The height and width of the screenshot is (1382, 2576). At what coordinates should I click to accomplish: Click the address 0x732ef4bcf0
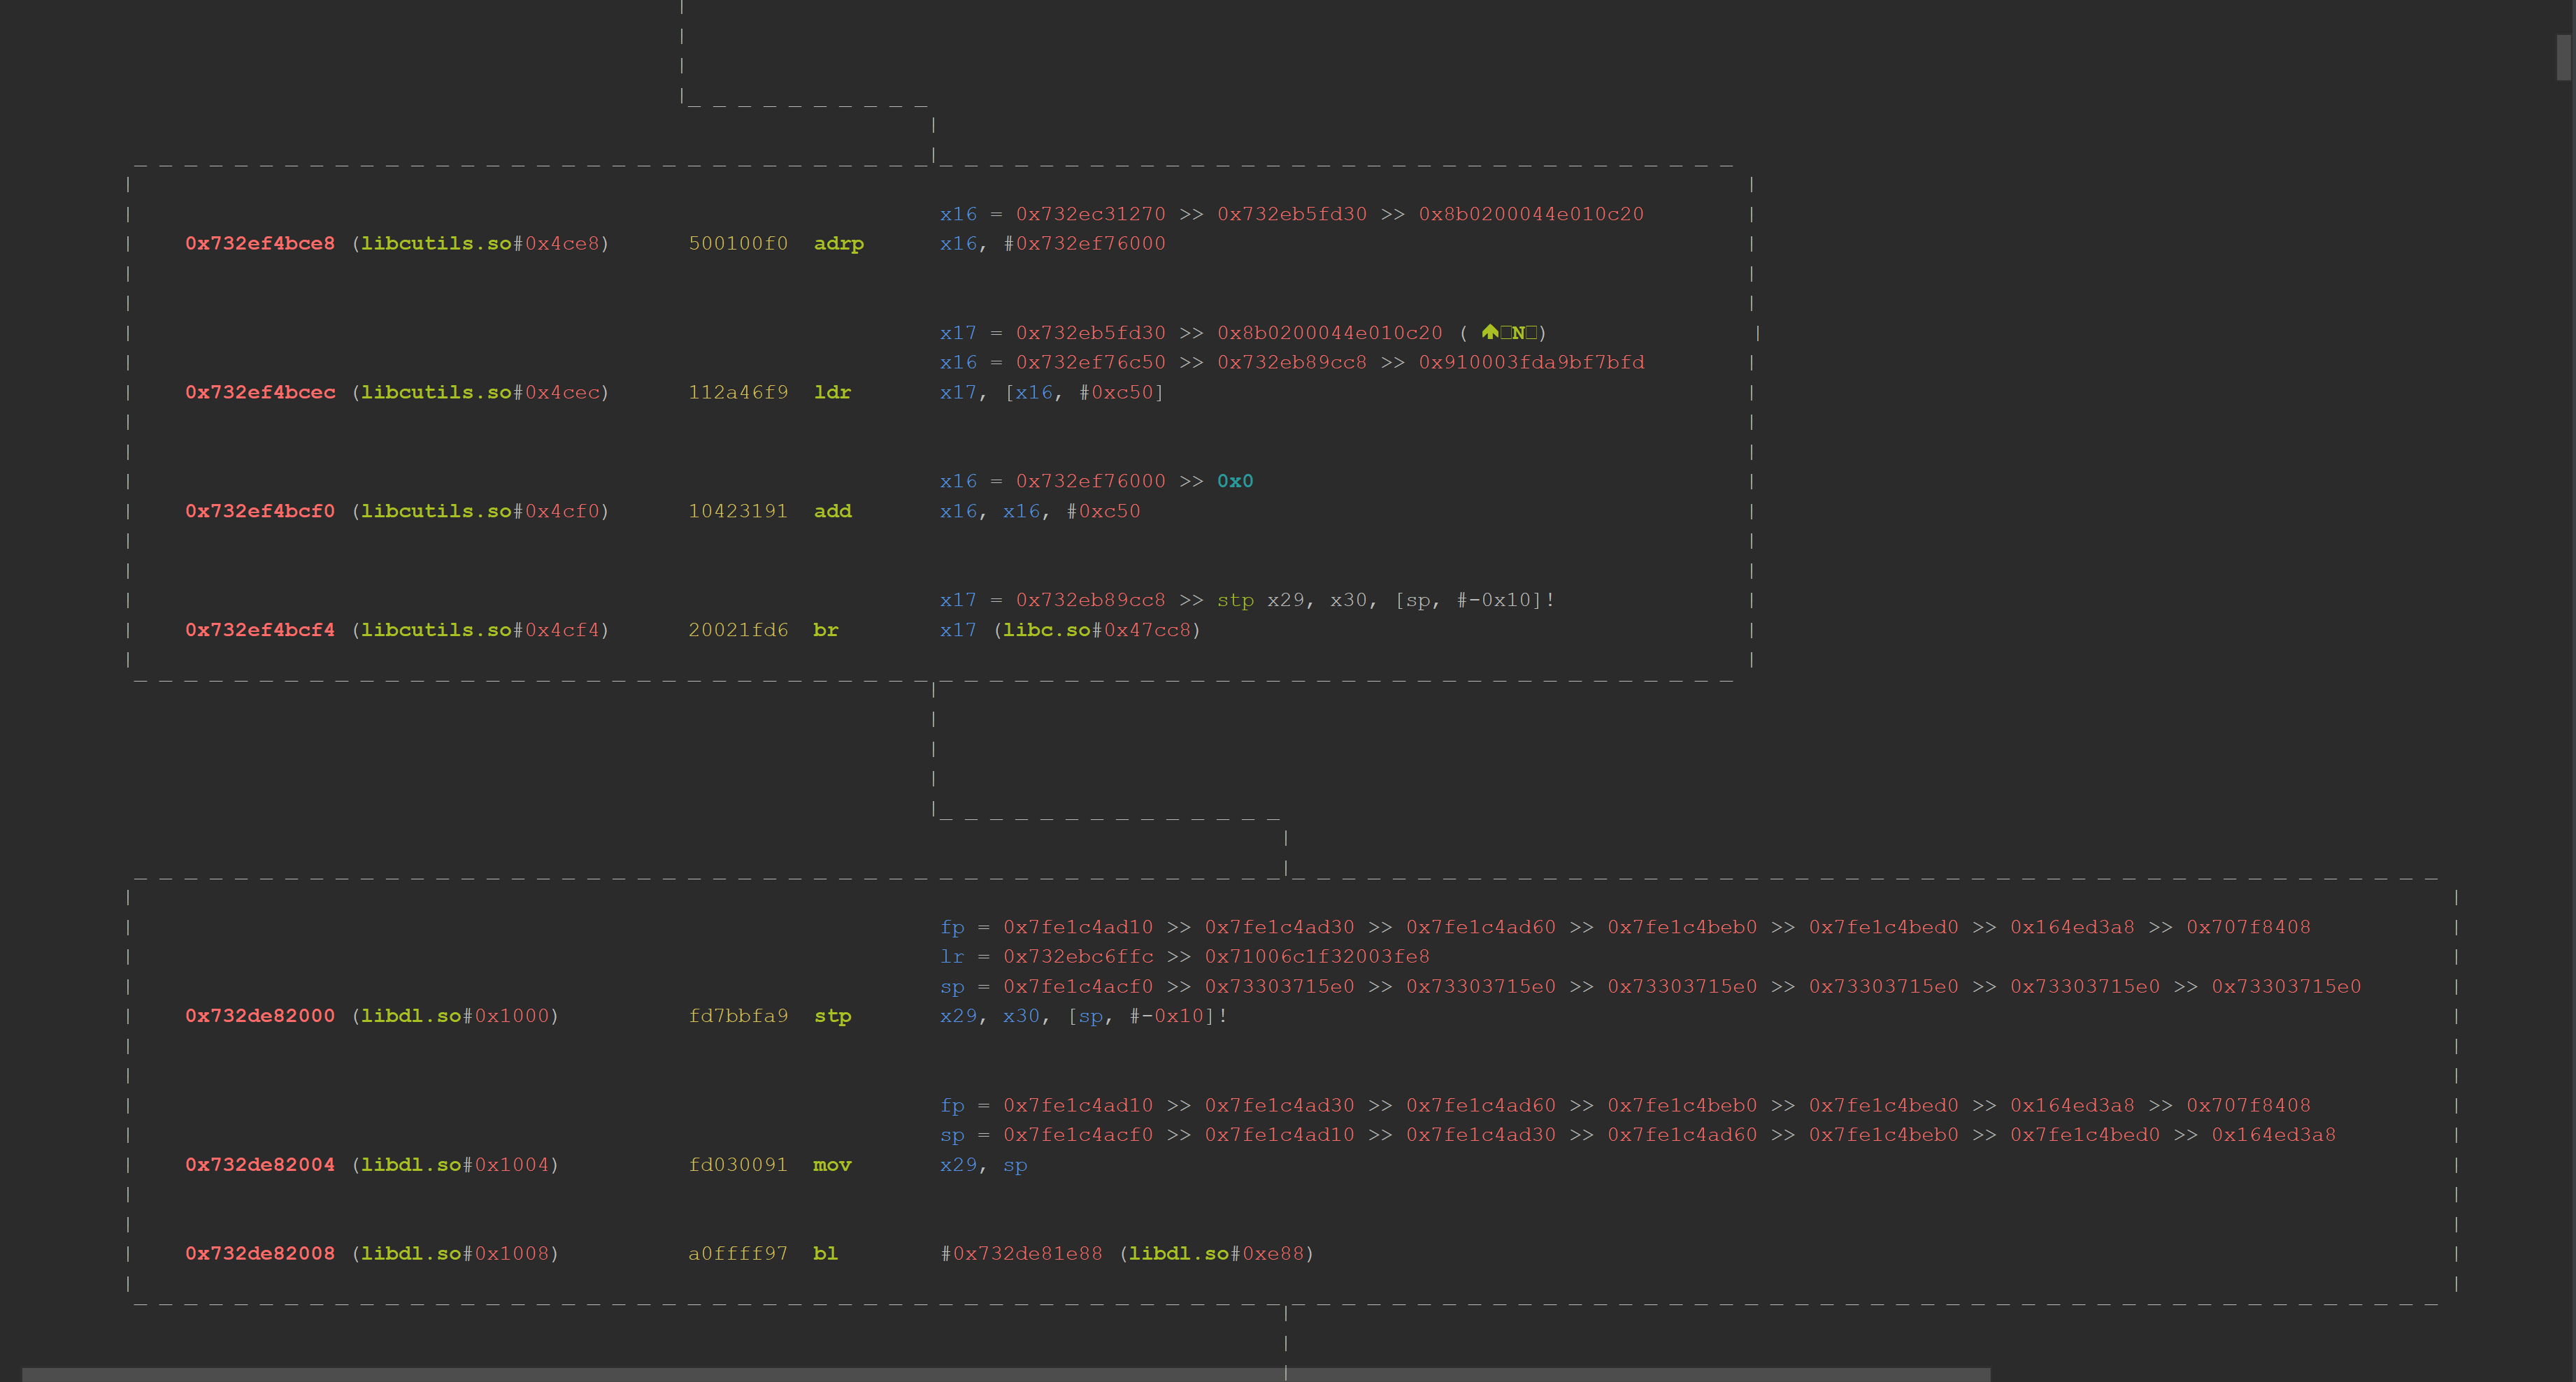[x=260, y=512]
